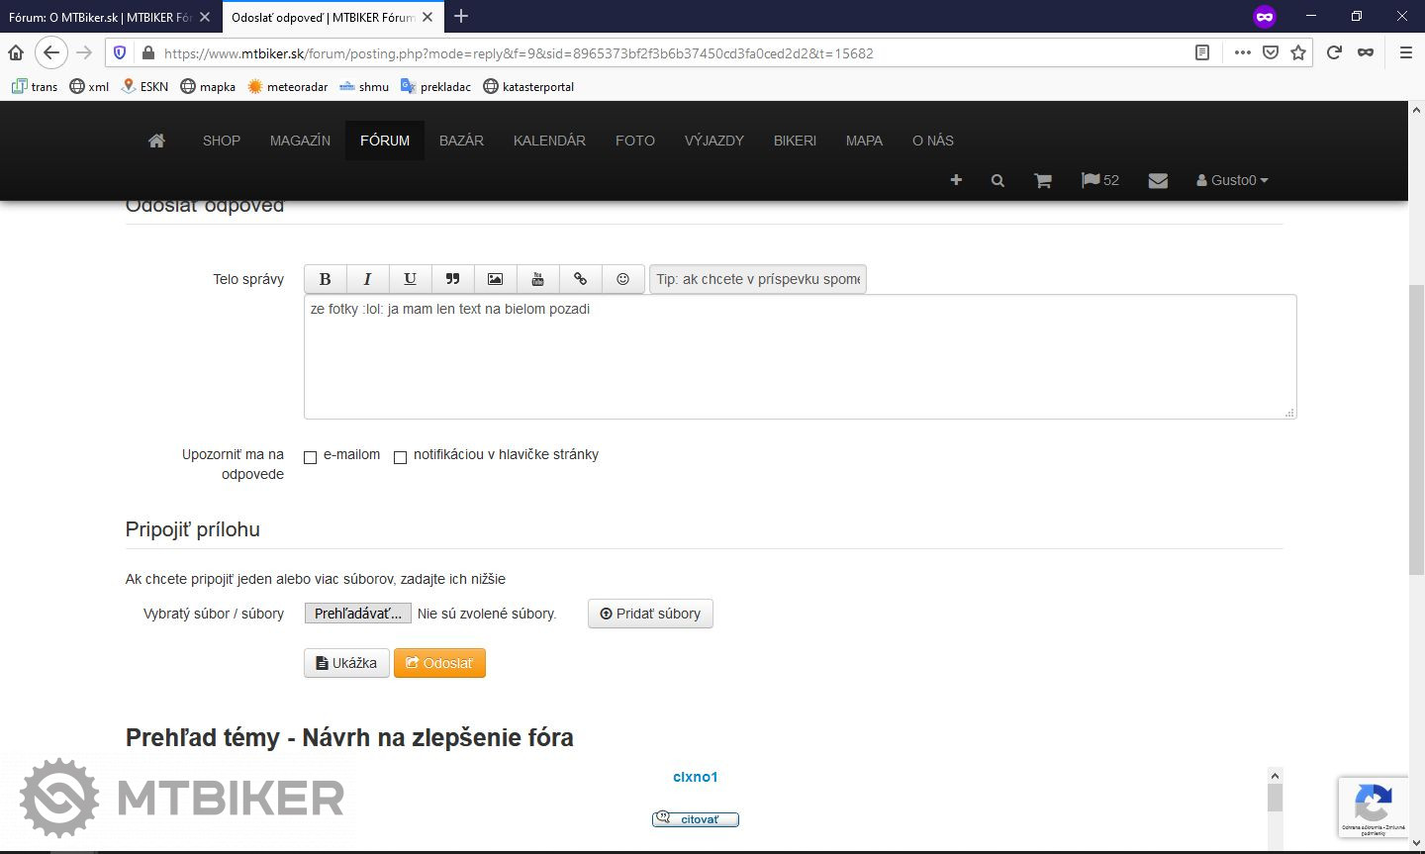The width and height of the screenshot is (1425, 854).
Task: Open the smiley emoticon picker
Action: (x=622, y=279)
